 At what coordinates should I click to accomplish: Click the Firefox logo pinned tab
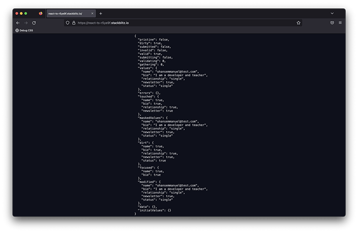(41, 13)
